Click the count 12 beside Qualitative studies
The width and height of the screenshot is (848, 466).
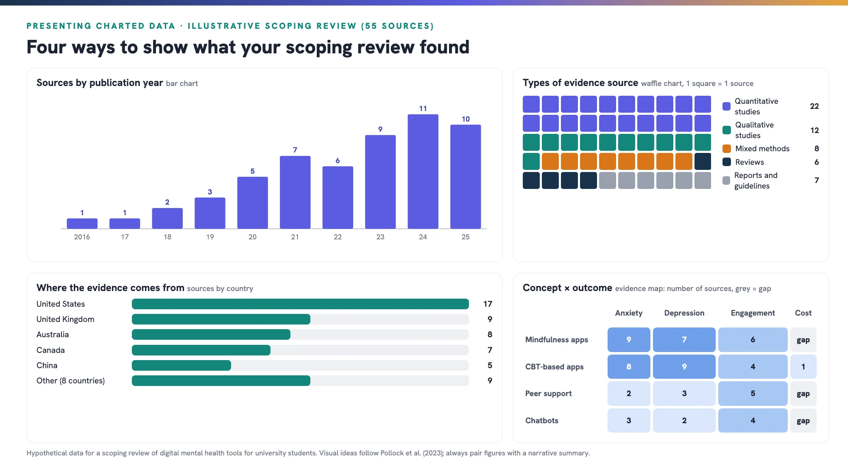pyautogui.click(x=815, y=130)
